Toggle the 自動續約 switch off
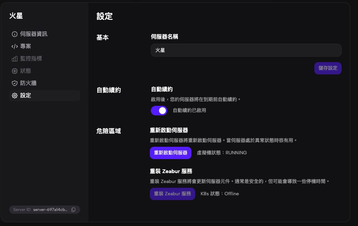This screenshot has width=358, height=226. (159, 111)
